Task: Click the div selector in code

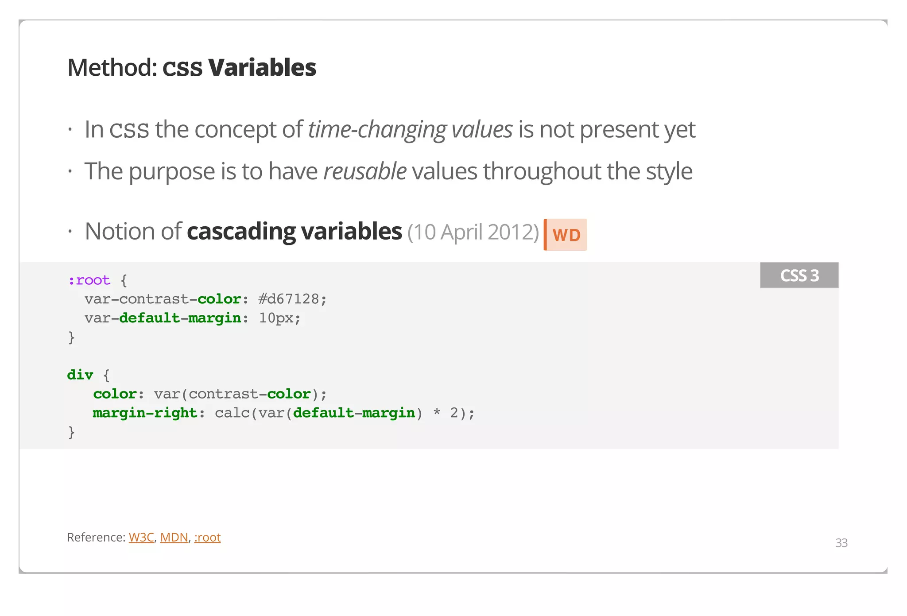Action: click(x=80, y=375)
